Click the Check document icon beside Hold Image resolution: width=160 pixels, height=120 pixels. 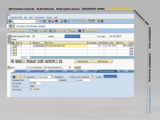coord(45,31)
